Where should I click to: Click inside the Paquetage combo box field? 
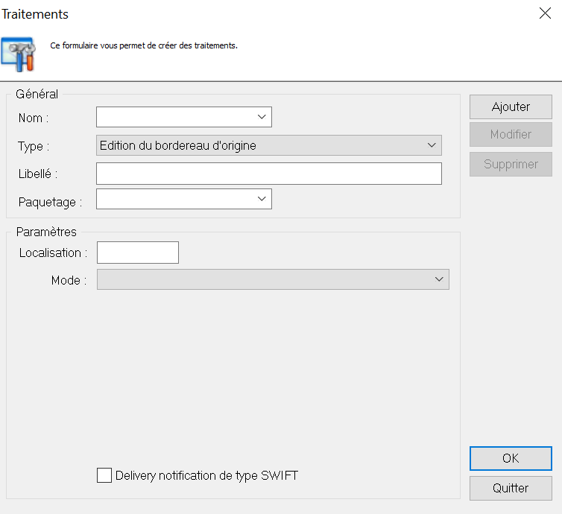[x=175, y=199]
